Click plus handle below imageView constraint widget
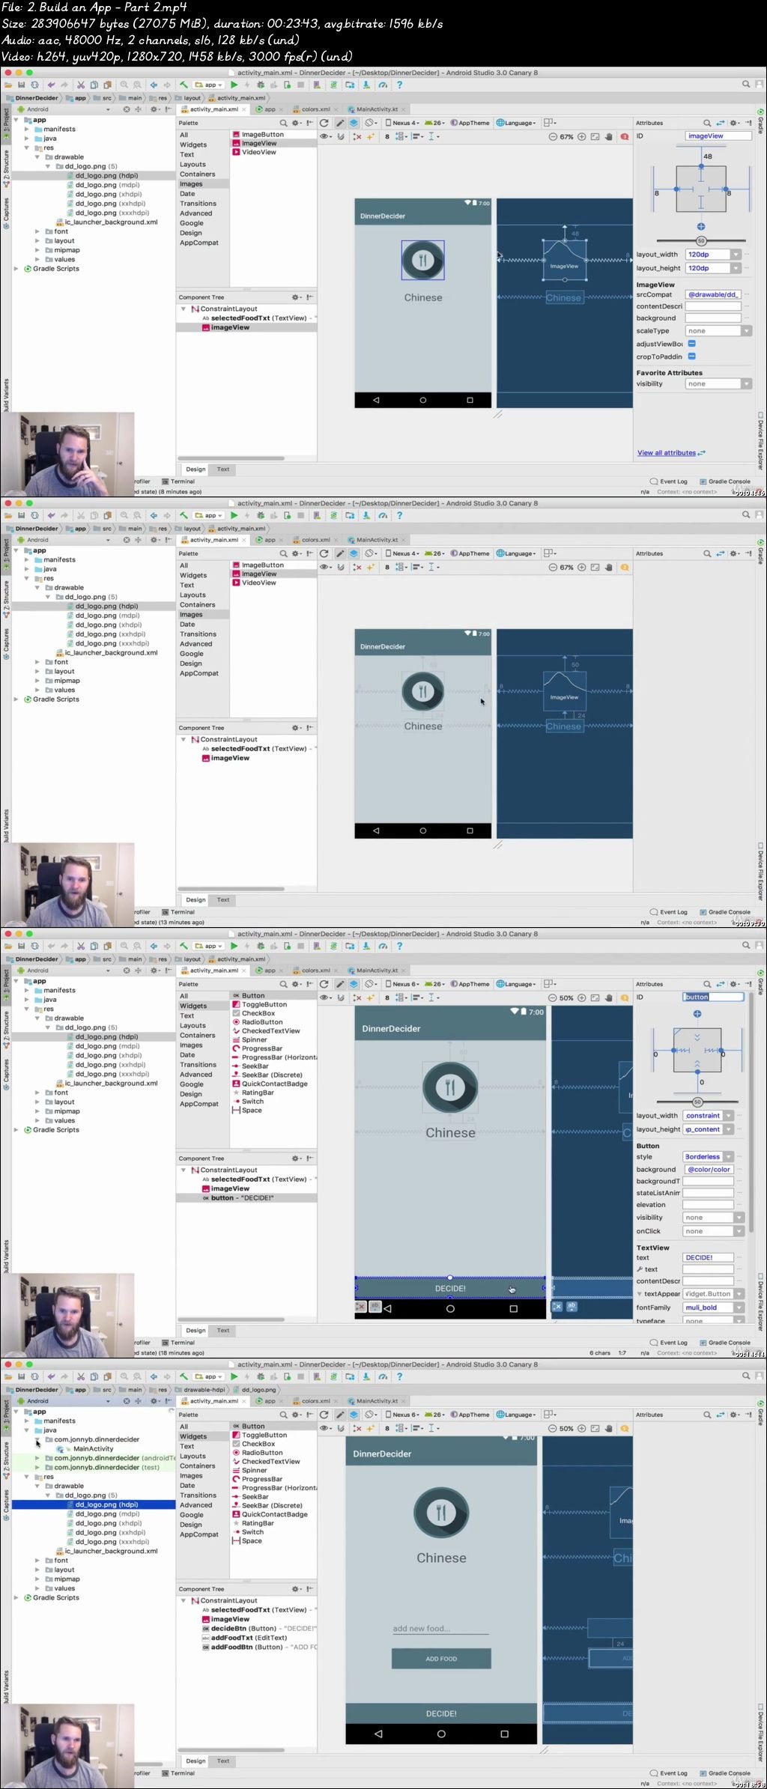 coord(701,226)
